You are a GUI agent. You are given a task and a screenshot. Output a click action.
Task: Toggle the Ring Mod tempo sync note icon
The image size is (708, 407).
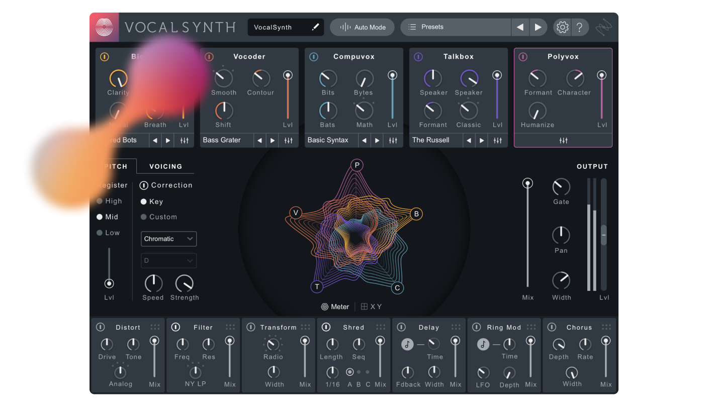coord(483,344)
